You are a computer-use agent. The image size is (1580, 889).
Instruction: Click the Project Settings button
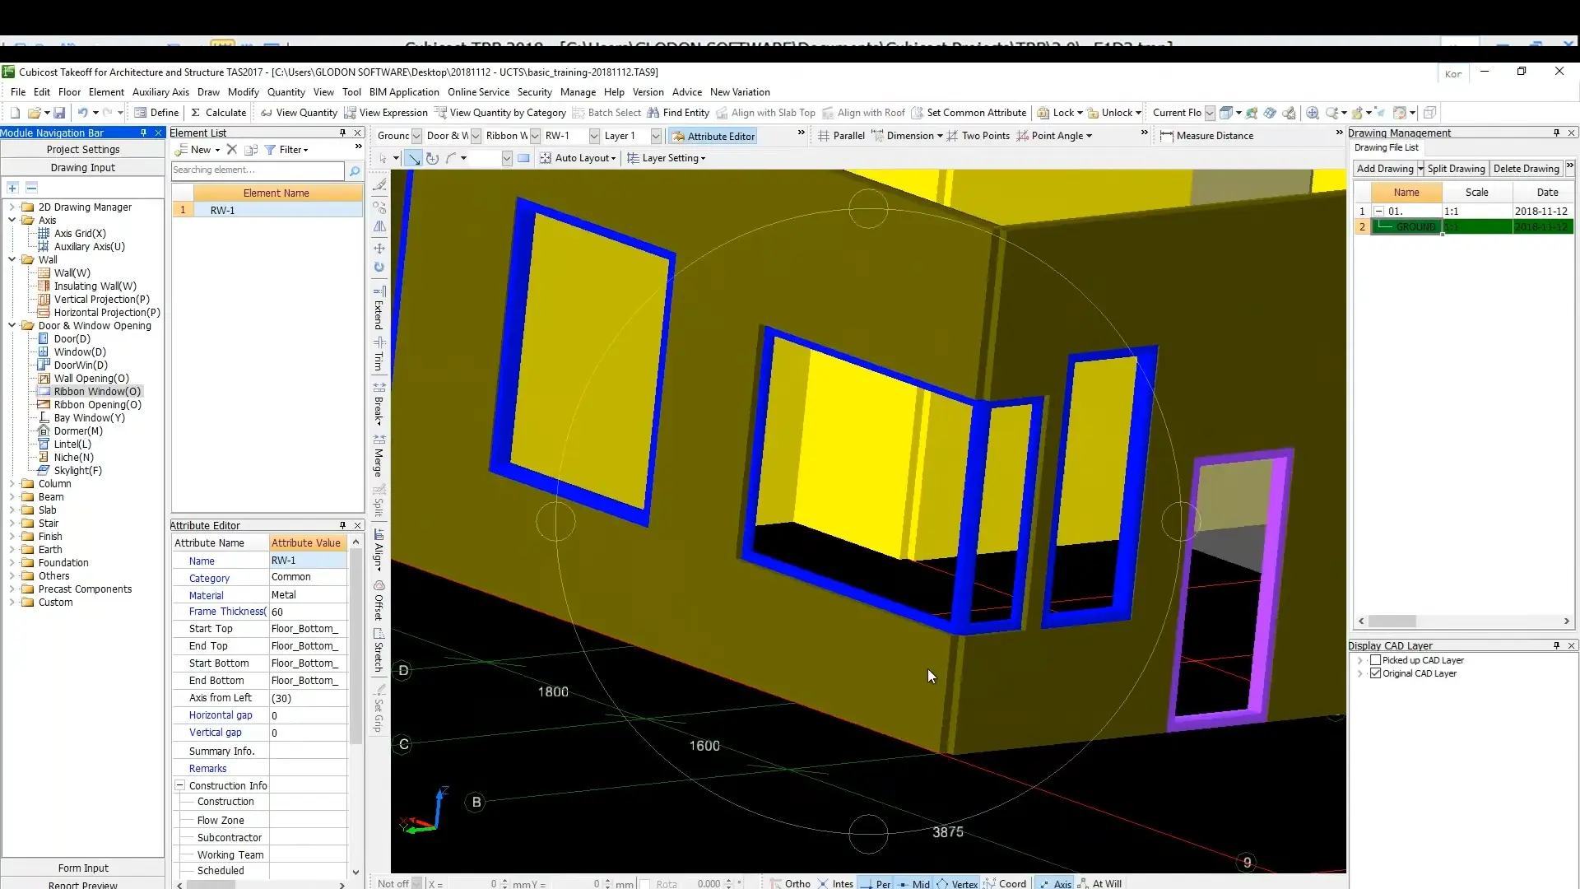pyautogui.click(x=83, y=150)
